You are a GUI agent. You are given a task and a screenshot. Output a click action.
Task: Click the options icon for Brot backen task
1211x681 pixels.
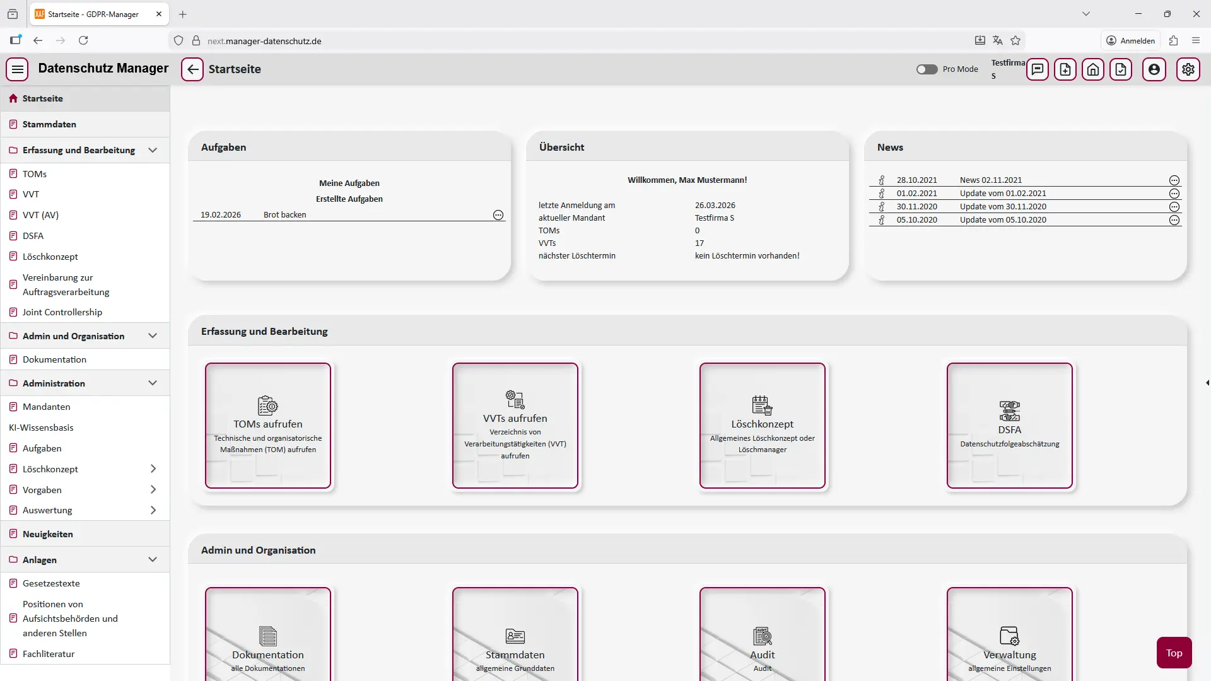point(498,215)
